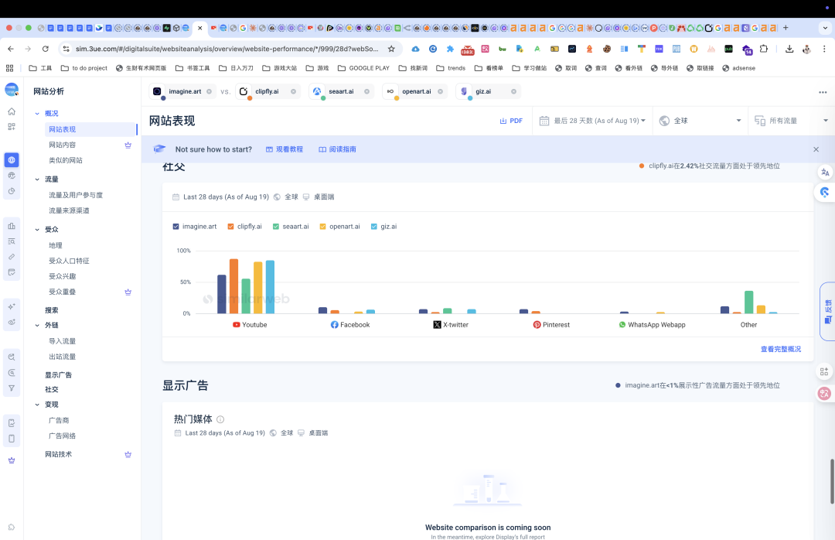The image size is (835, 540).
Task: Select 类似的网站 in the sidebar
Action: coord(66,160)
